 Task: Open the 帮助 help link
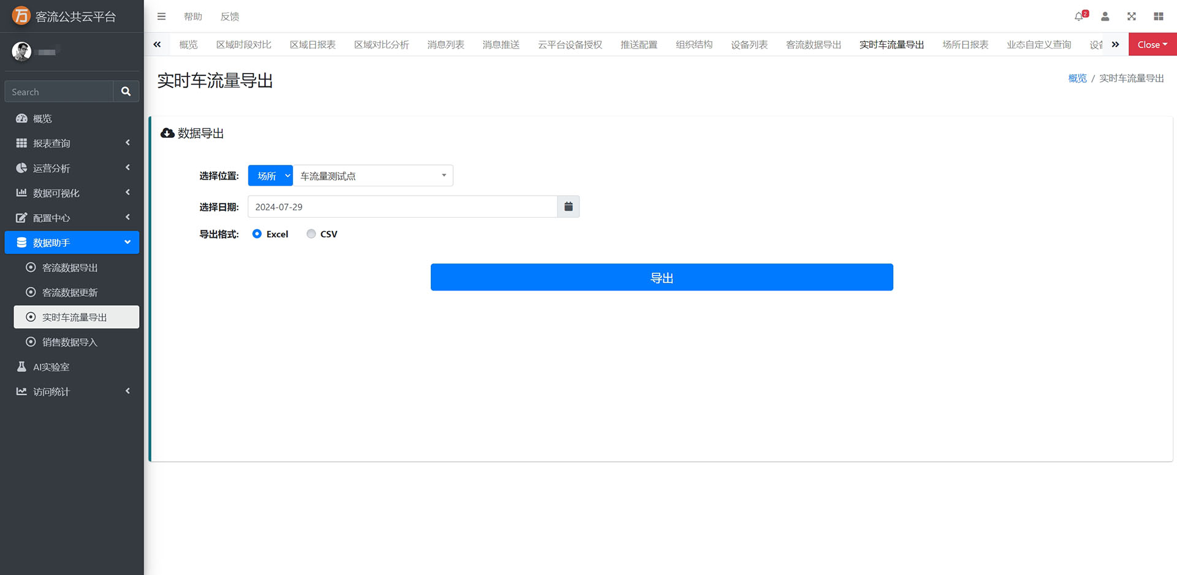[193, 17]
